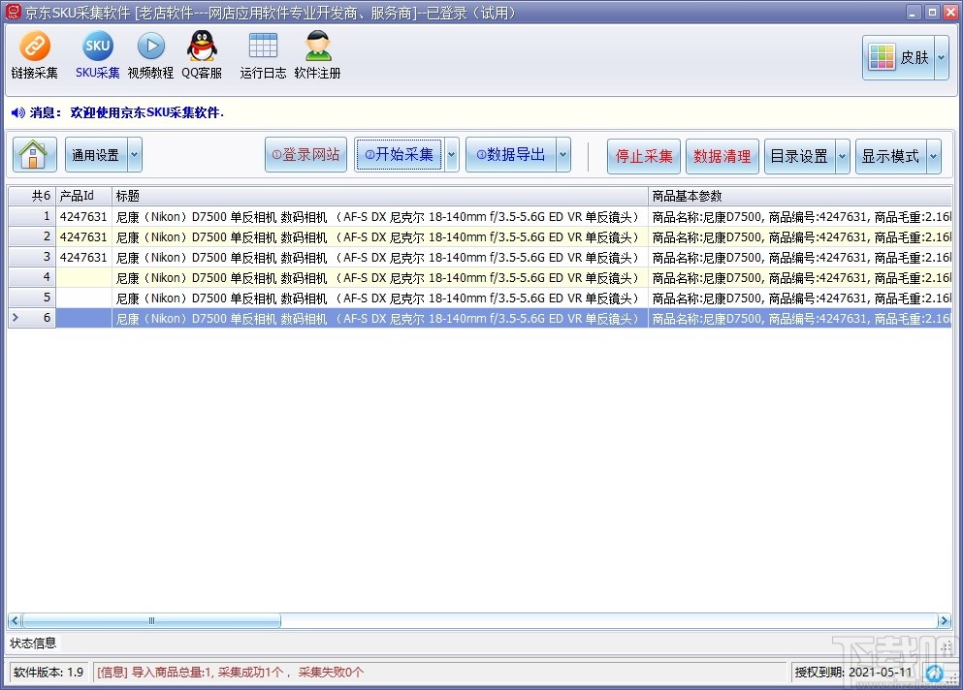Click the 皮肤 skin button
This screenshot has height=690, width=963.
899,58
